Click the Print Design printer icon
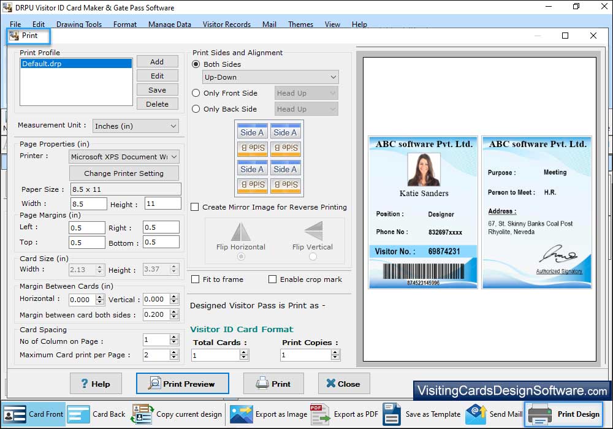The height and width of the screenshot is (429, 613). [540, 414]
